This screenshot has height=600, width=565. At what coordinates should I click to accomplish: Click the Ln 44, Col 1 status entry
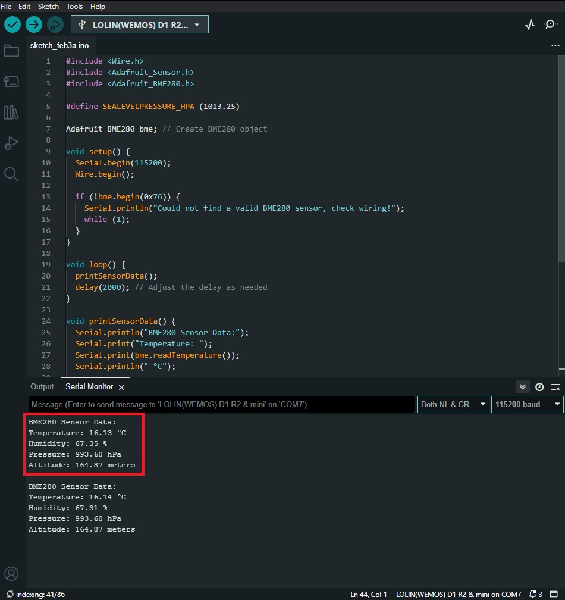click(369, 594)
